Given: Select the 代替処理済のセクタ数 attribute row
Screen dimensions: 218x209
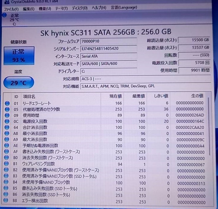Looking at the screenshot, I should [105, 109].
